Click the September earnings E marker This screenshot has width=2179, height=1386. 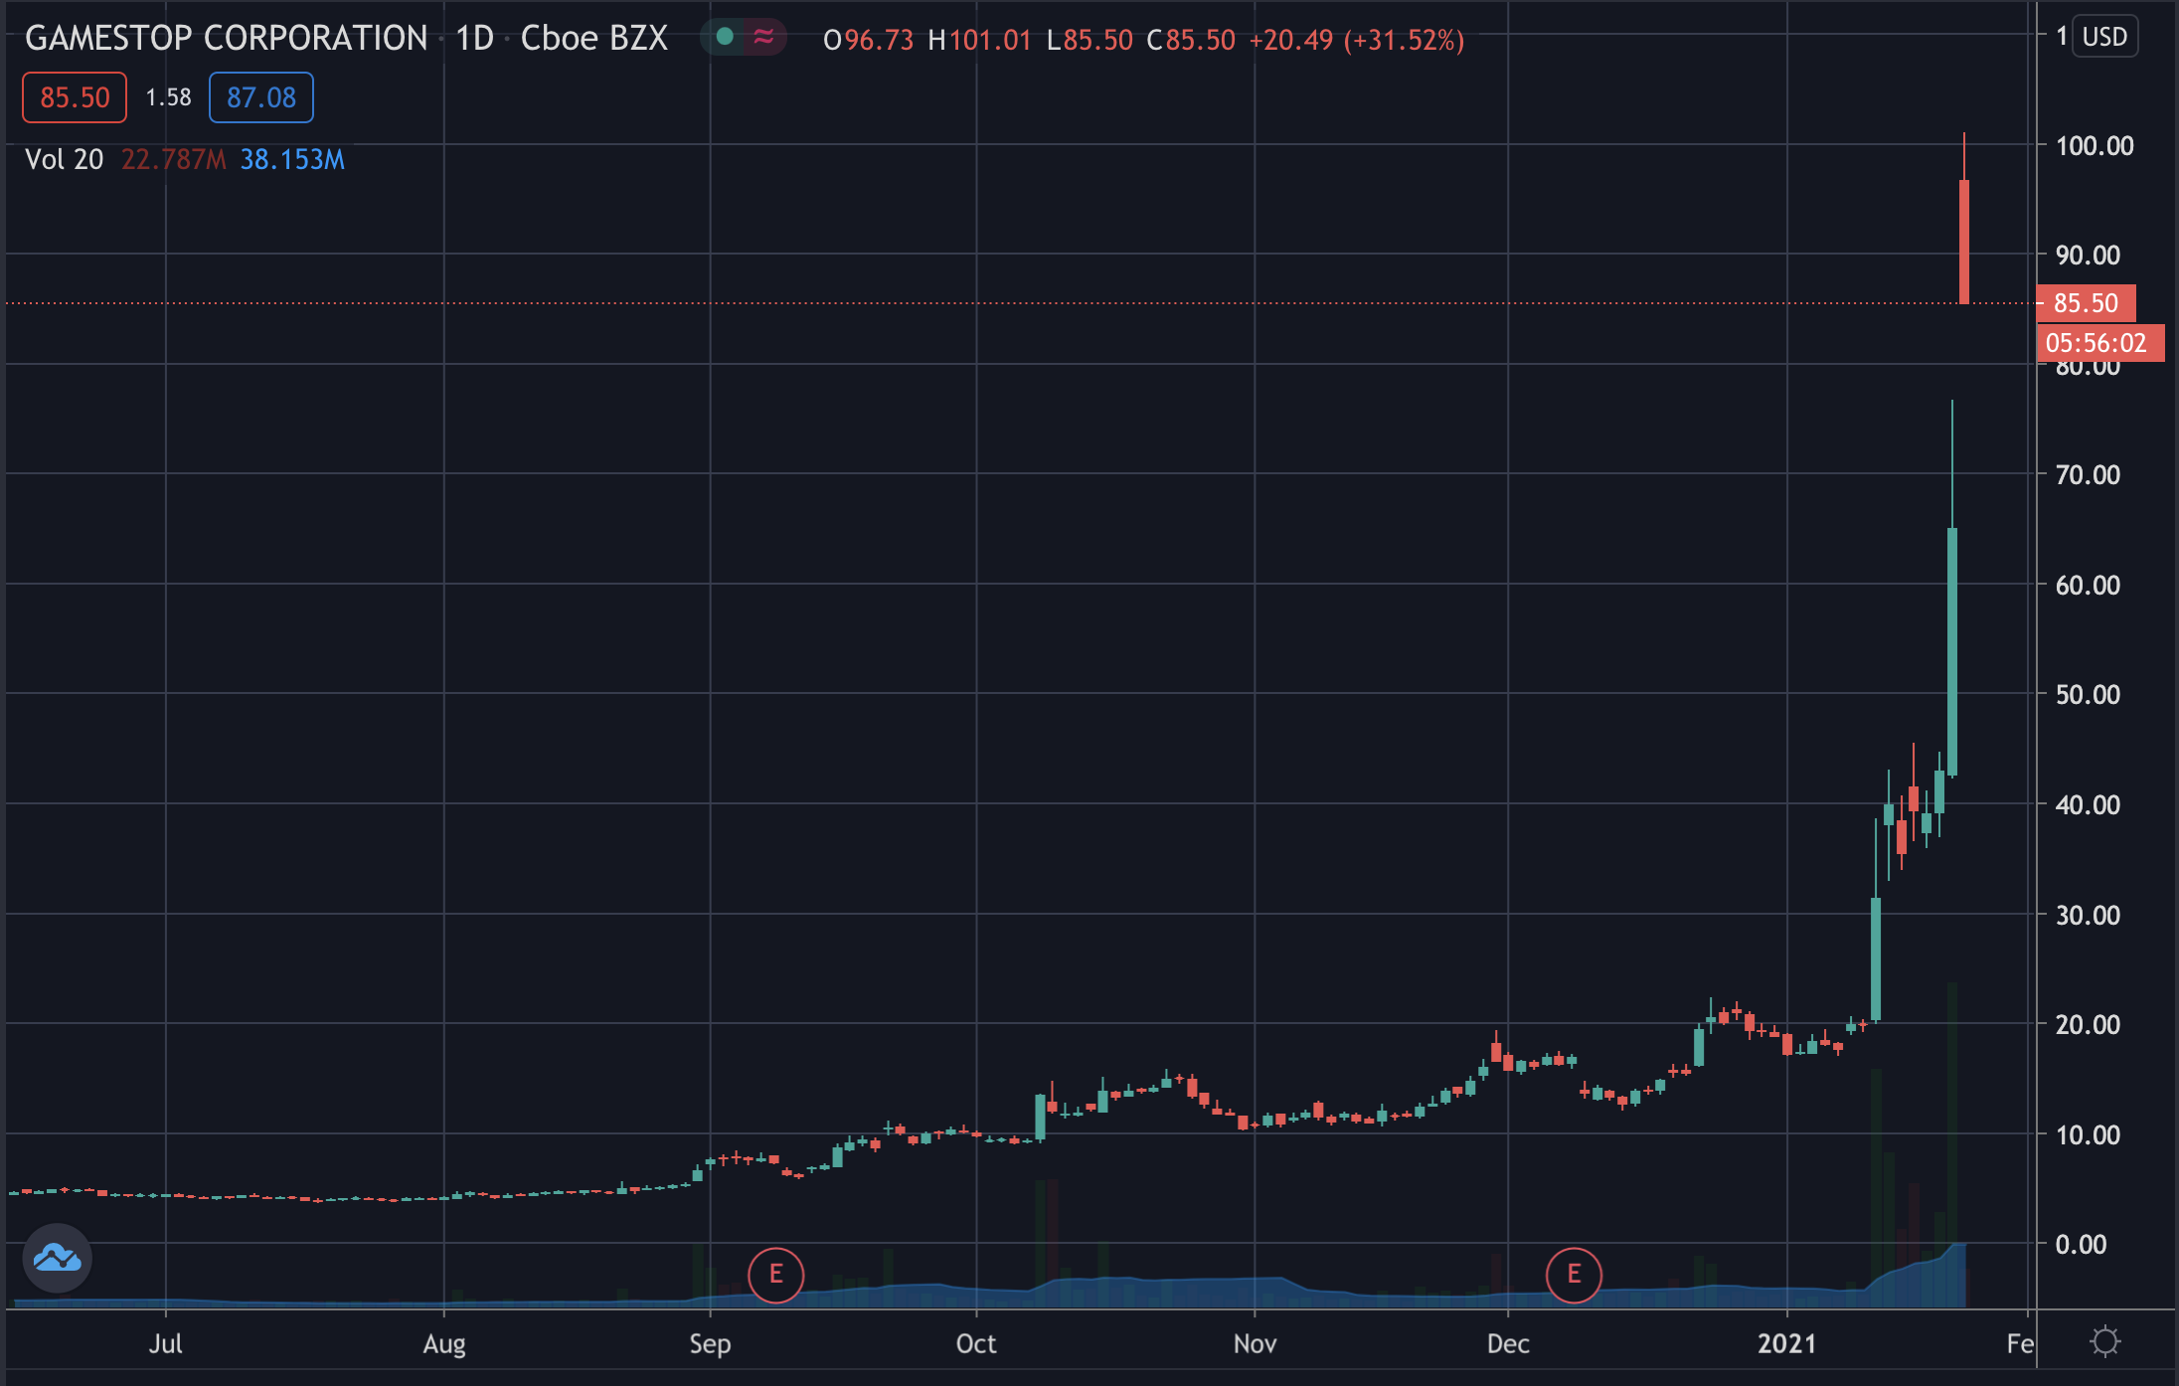775,1275
